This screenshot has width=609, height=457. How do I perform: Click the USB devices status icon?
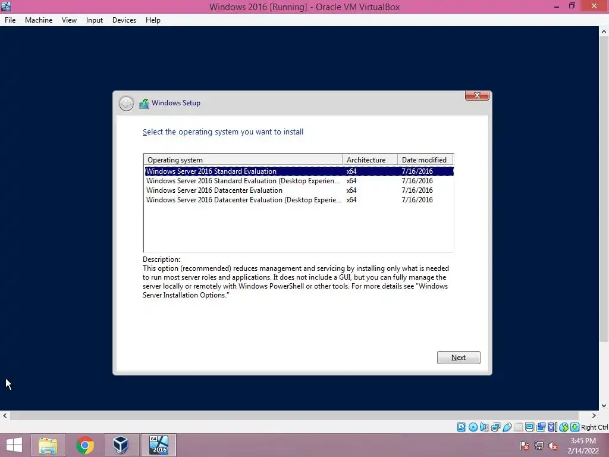click(x=507, y=427)
